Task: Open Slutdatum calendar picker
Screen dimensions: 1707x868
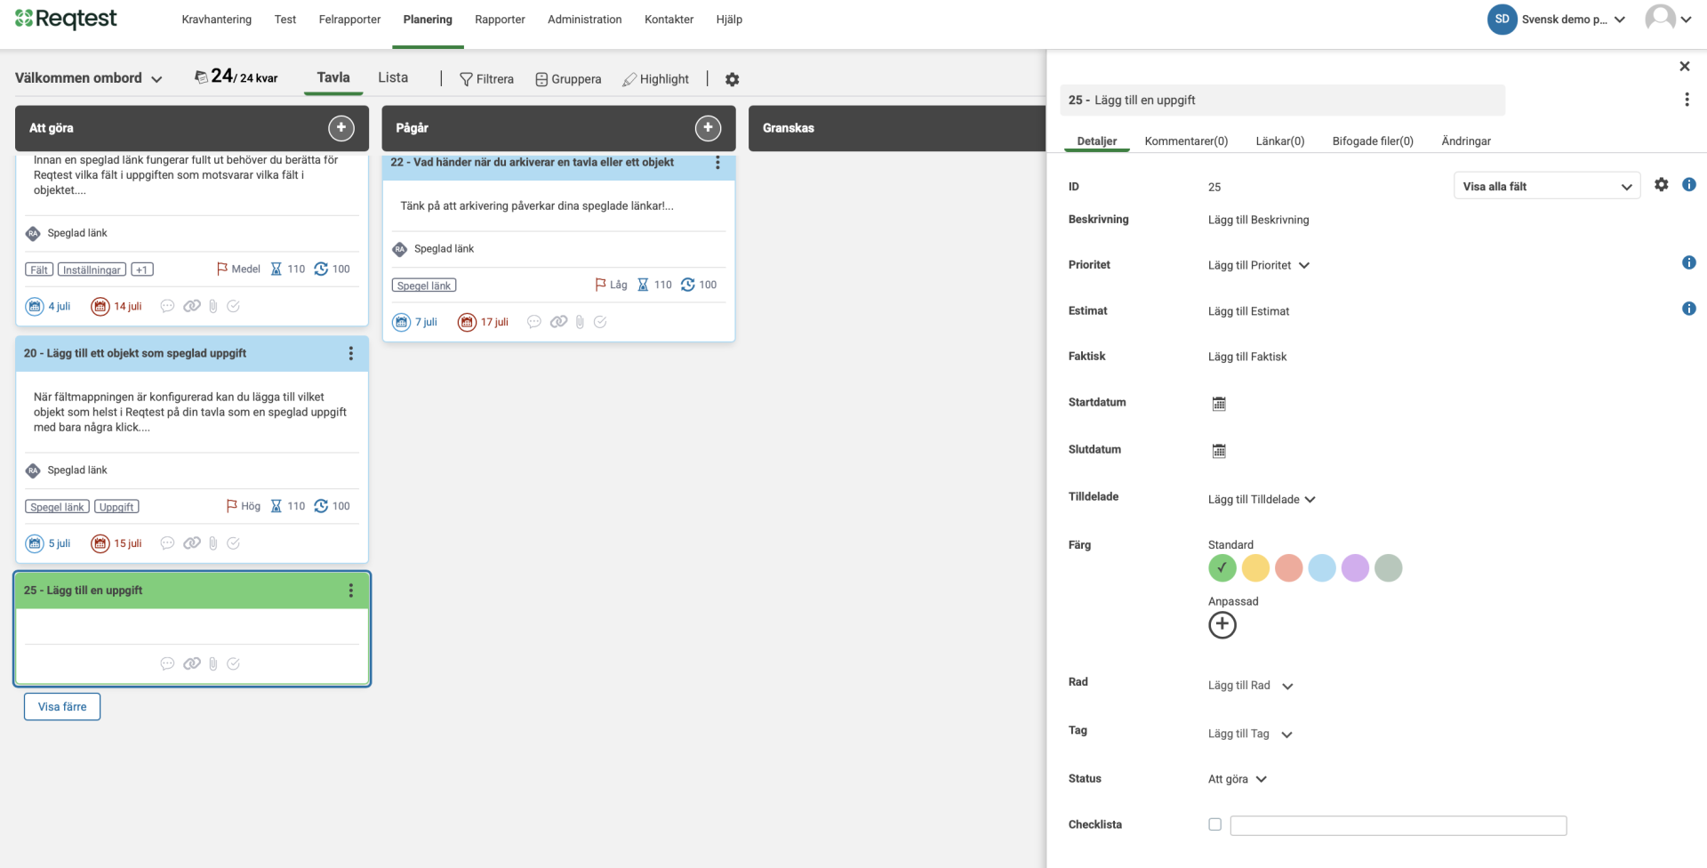Action: [x=1219, y=451]
